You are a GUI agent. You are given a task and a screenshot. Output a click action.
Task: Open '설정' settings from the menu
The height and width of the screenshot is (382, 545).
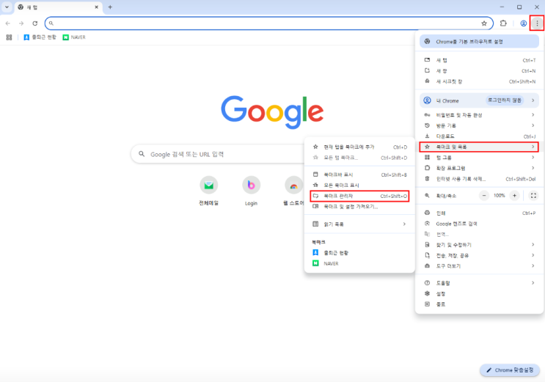tap(479, 294)
